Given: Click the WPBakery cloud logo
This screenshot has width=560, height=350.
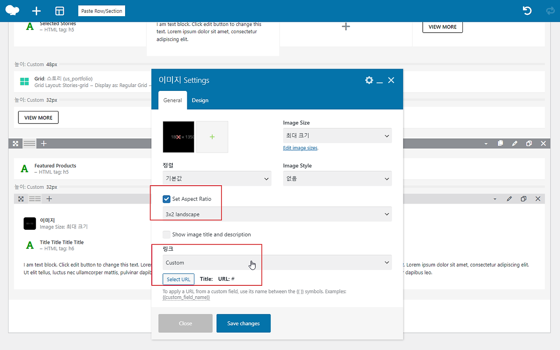Looking at the screenshot, I should pos(12,10).
